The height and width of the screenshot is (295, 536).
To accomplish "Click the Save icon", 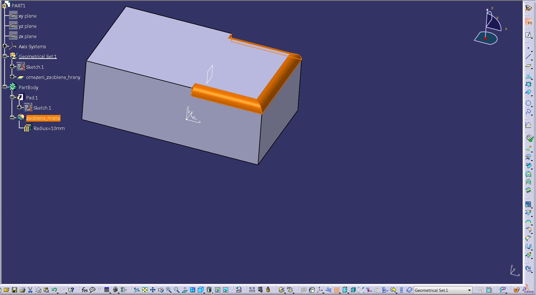I will tap(14, 290).
